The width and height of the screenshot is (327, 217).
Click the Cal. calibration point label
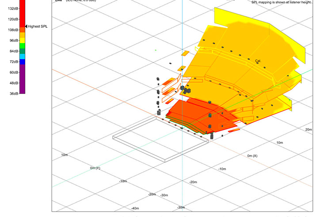click(x=258, y=61)
